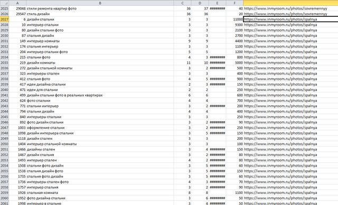Open the spalnya URL in selected row 2027

280,19
